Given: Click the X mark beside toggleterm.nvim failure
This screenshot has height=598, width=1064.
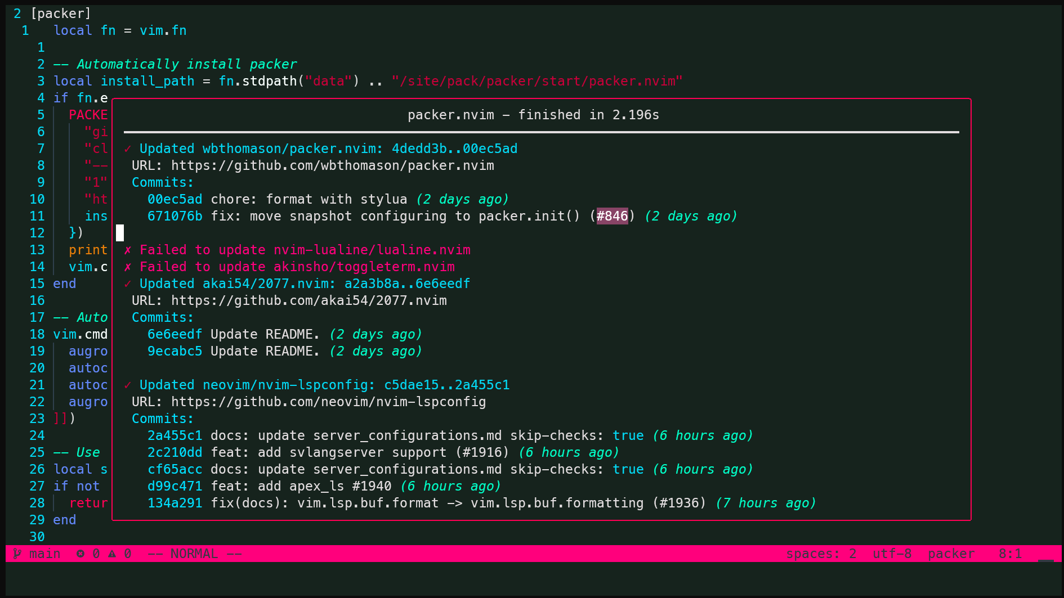Looking at the screenshot, I should 128,267.
